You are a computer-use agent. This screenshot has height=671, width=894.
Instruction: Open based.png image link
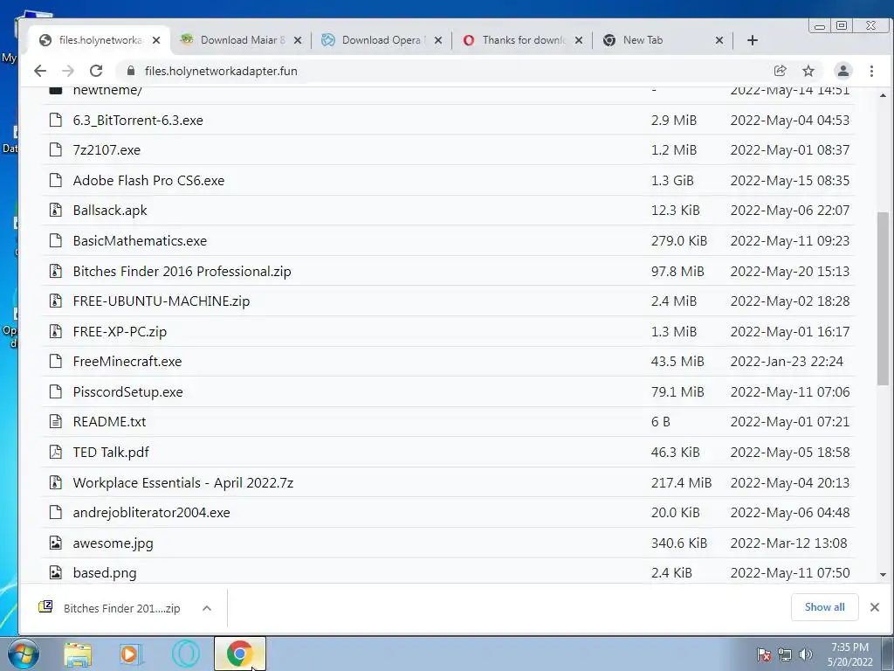(x=105, y=573)
